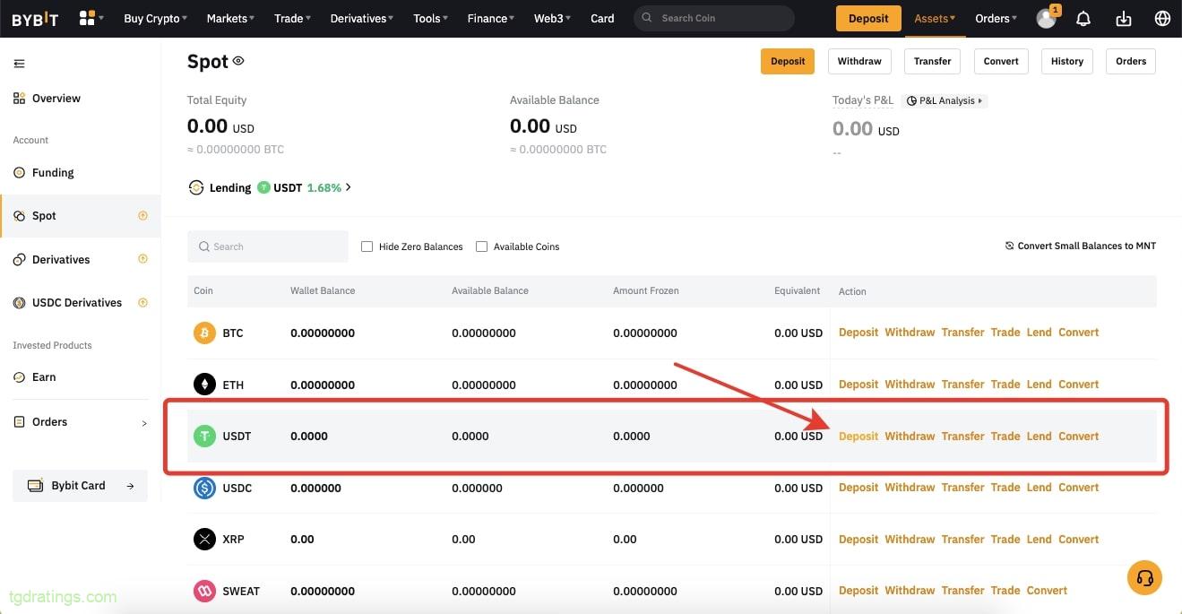Open the notifications bell icon
Screen dimensions: 1182x614
[x=1083, y=18]
